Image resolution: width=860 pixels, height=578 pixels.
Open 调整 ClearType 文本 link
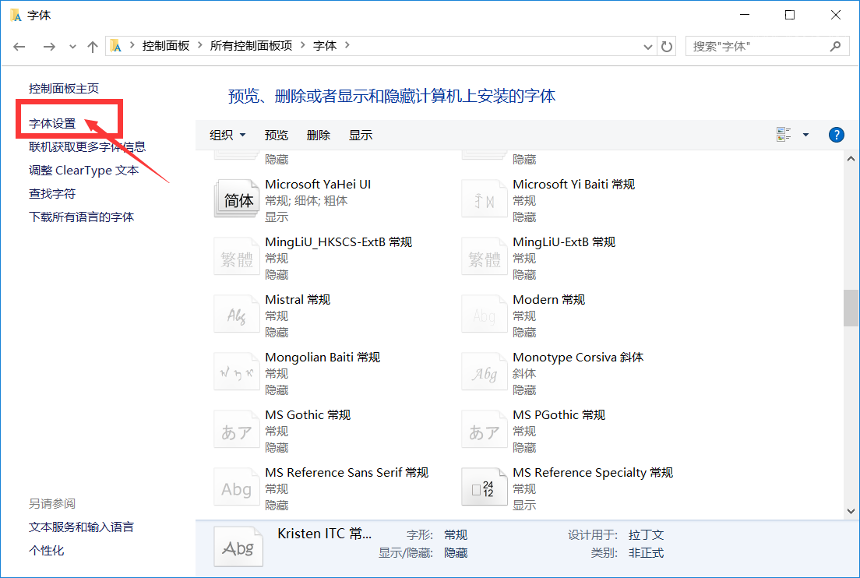(x=84, y=170)
